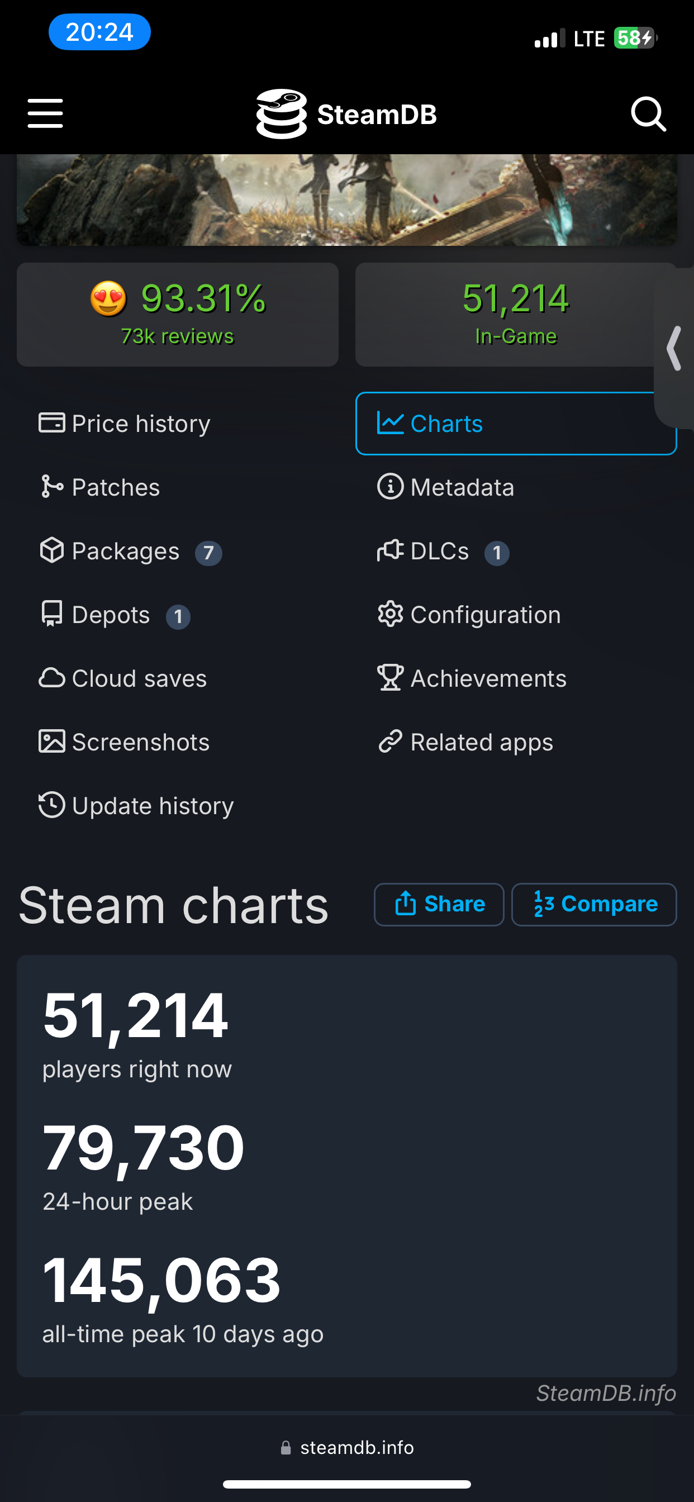
Task: Click the Compare button
Action: [593, 904]
